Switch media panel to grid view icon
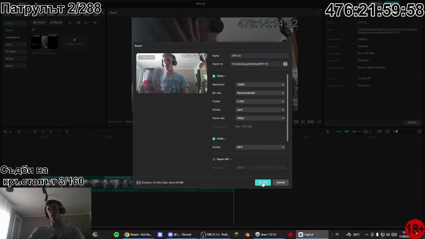This screenshot has height=239, width=425. tap(79, 23)
